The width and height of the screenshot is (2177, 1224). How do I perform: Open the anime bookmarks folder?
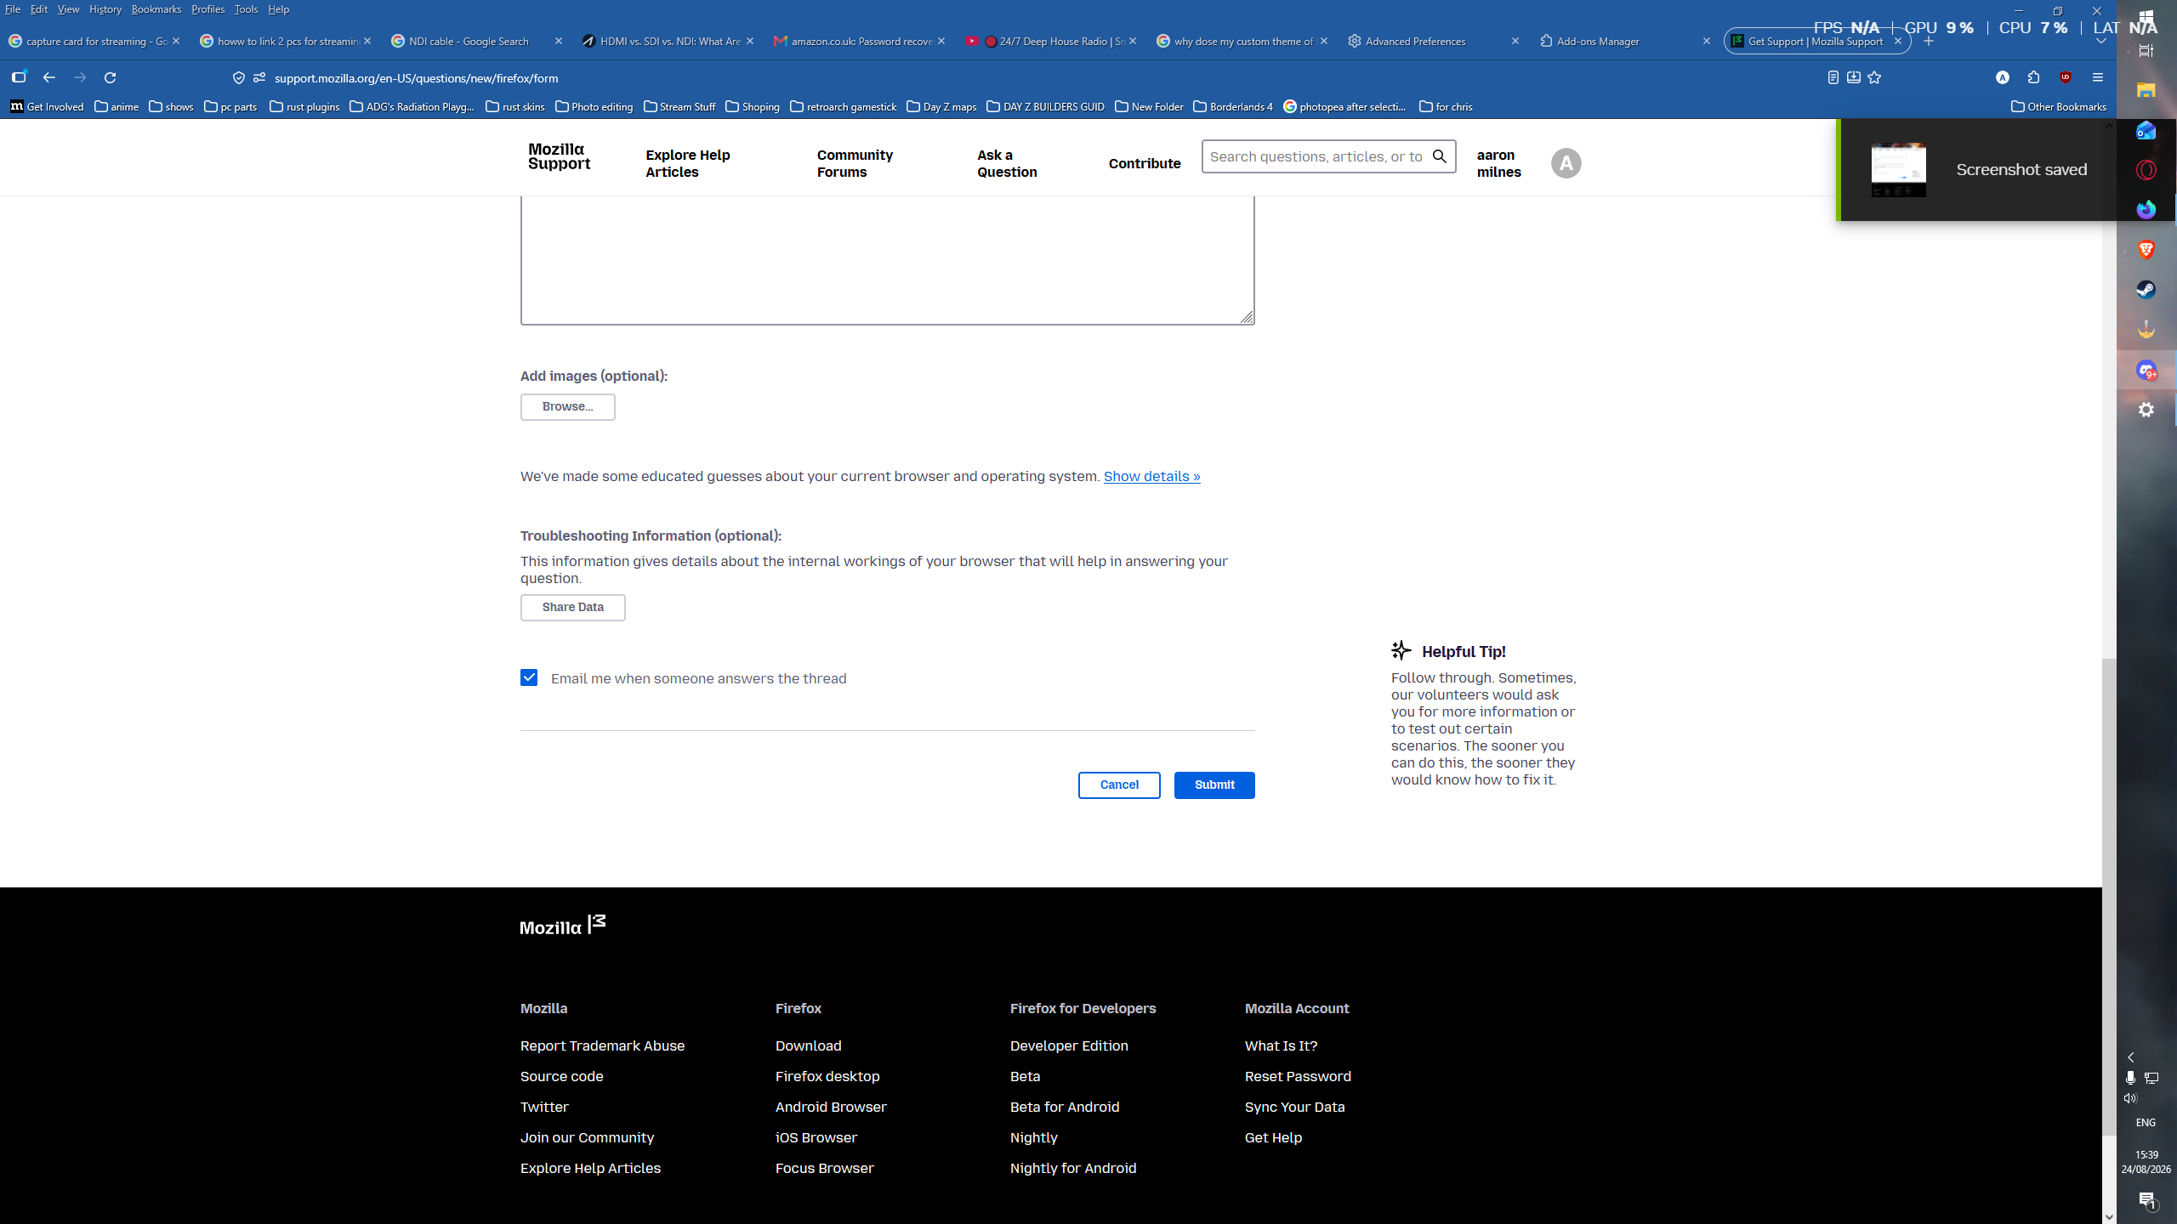[117, 106]
